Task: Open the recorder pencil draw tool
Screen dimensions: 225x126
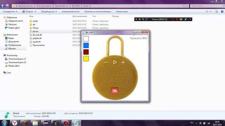Action: pos(186,19)
